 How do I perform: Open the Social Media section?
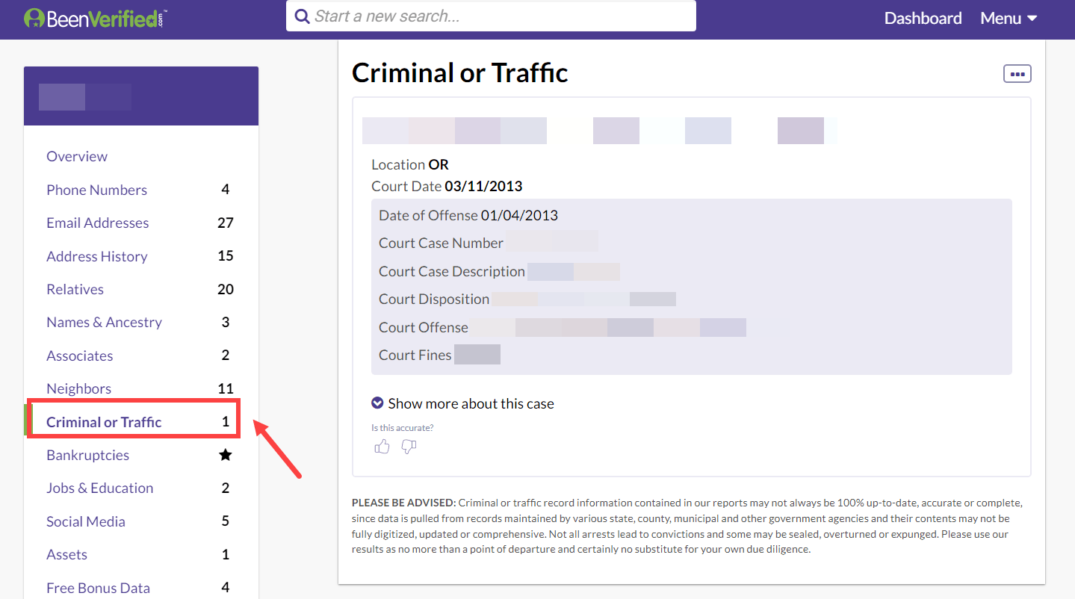coord(85,521)
